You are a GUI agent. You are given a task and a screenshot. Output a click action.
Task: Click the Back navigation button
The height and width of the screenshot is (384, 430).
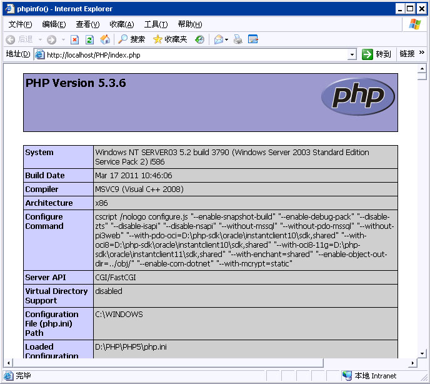point(19,39)
